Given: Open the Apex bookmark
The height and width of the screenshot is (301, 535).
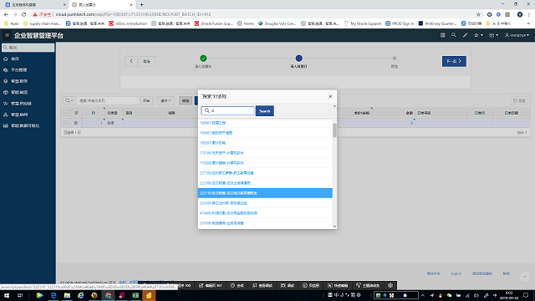Looking at the screenshot, I should tap(12, 23).
